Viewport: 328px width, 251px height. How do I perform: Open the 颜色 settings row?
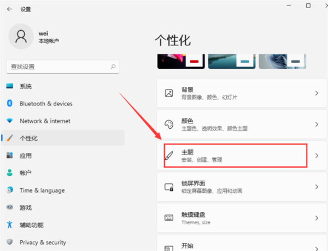[x=241, y=124]
